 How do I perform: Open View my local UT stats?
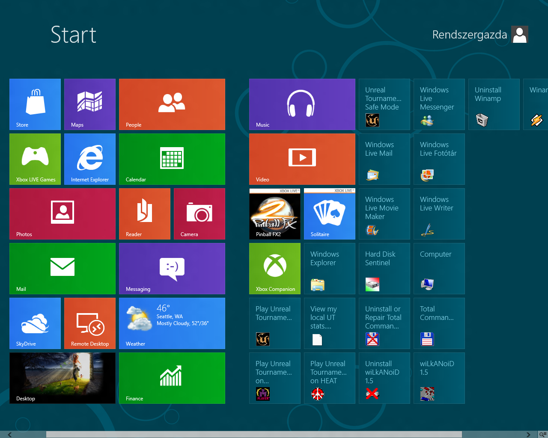point(329,323)
